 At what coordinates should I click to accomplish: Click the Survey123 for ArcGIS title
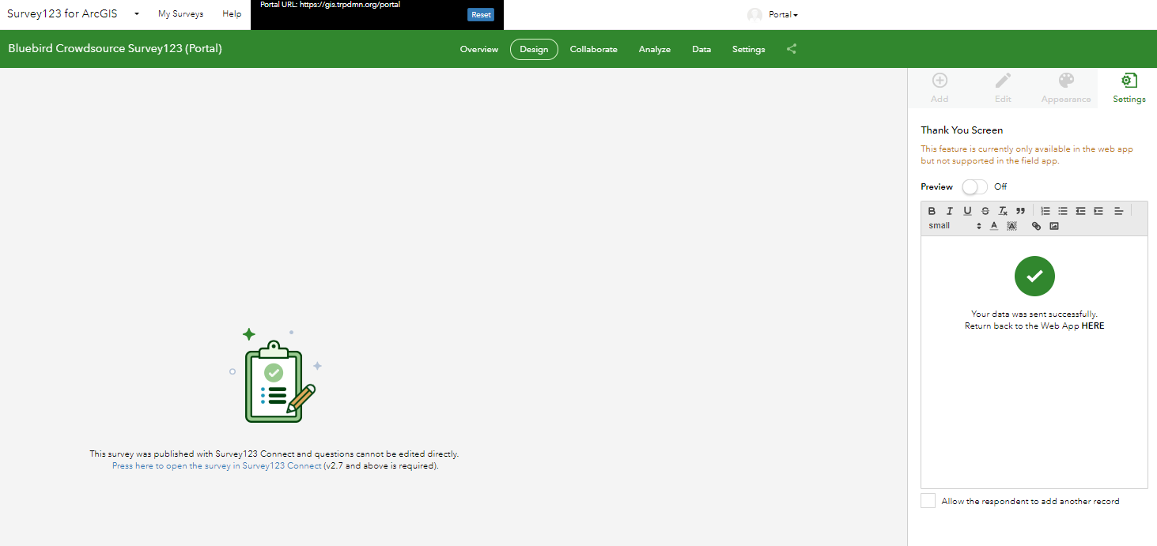pos(64,14)
